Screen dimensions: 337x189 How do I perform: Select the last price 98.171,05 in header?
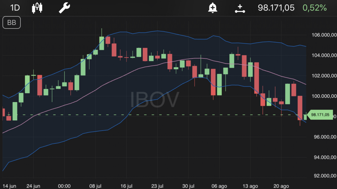[276, 8]
